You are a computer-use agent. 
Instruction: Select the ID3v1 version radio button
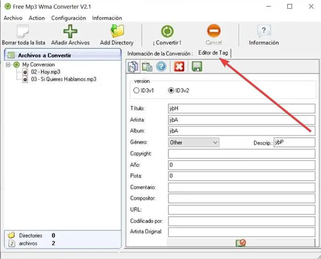(136, 90)
